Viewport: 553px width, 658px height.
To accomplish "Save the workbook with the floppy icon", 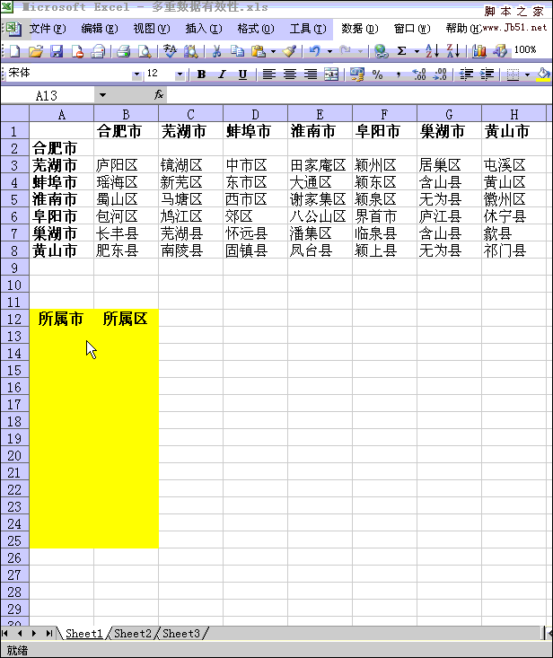I will [57, 51].
